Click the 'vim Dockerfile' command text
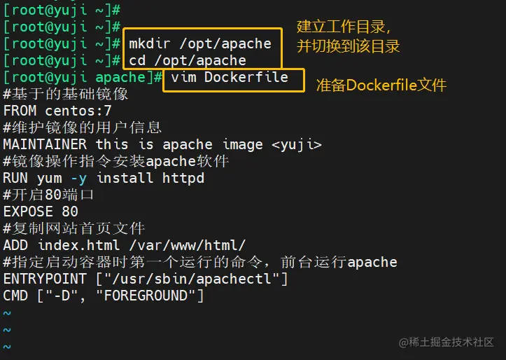 (x=229, y=77)
